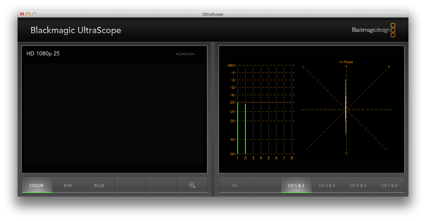The width and height of the screenshot is (426, 221).
Task: Click the R label on phase scope
Action: [x=389, y=67]
